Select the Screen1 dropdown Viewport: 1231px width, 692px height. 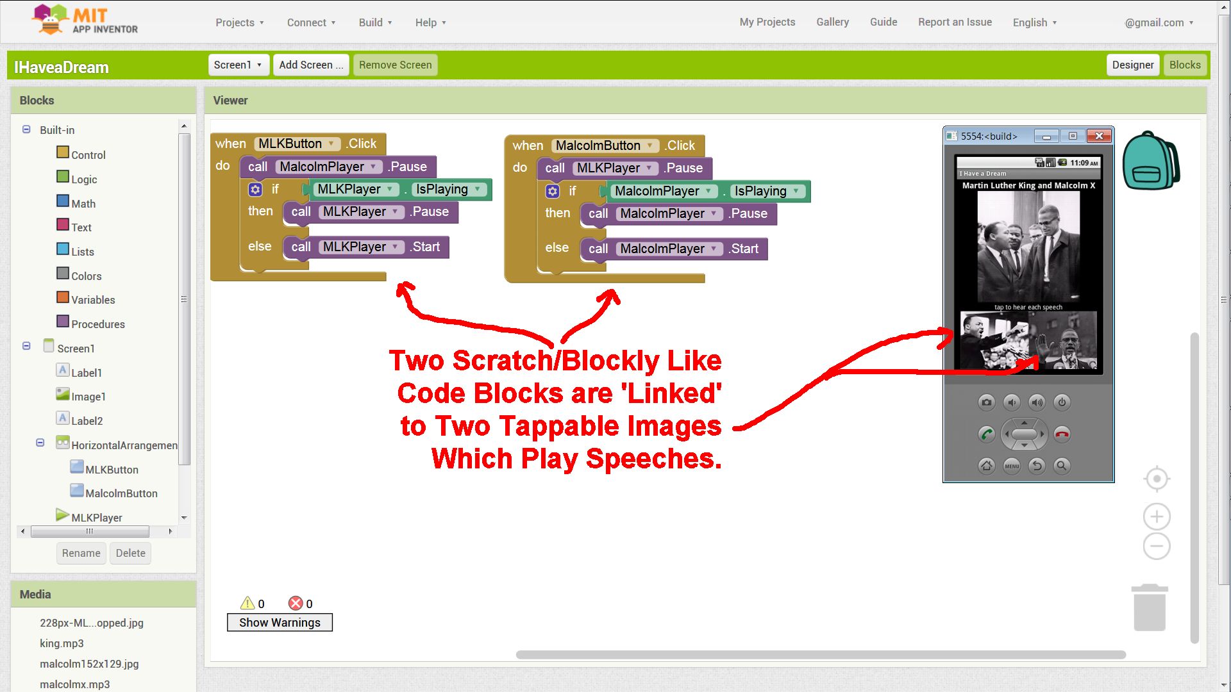pyautogui.click(x=237, y=64)
